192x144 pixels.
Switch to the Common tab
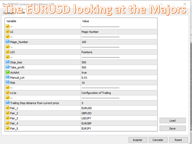9,13
